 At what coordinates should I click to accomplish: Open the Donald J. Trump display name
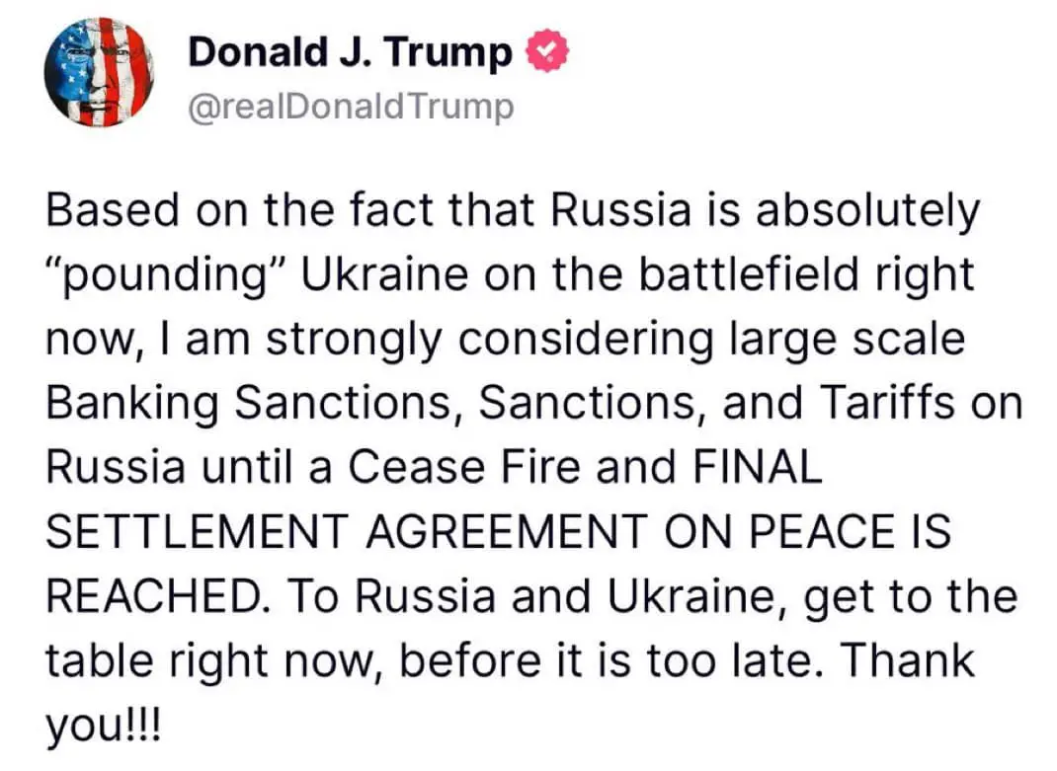(x=350, y=52)
